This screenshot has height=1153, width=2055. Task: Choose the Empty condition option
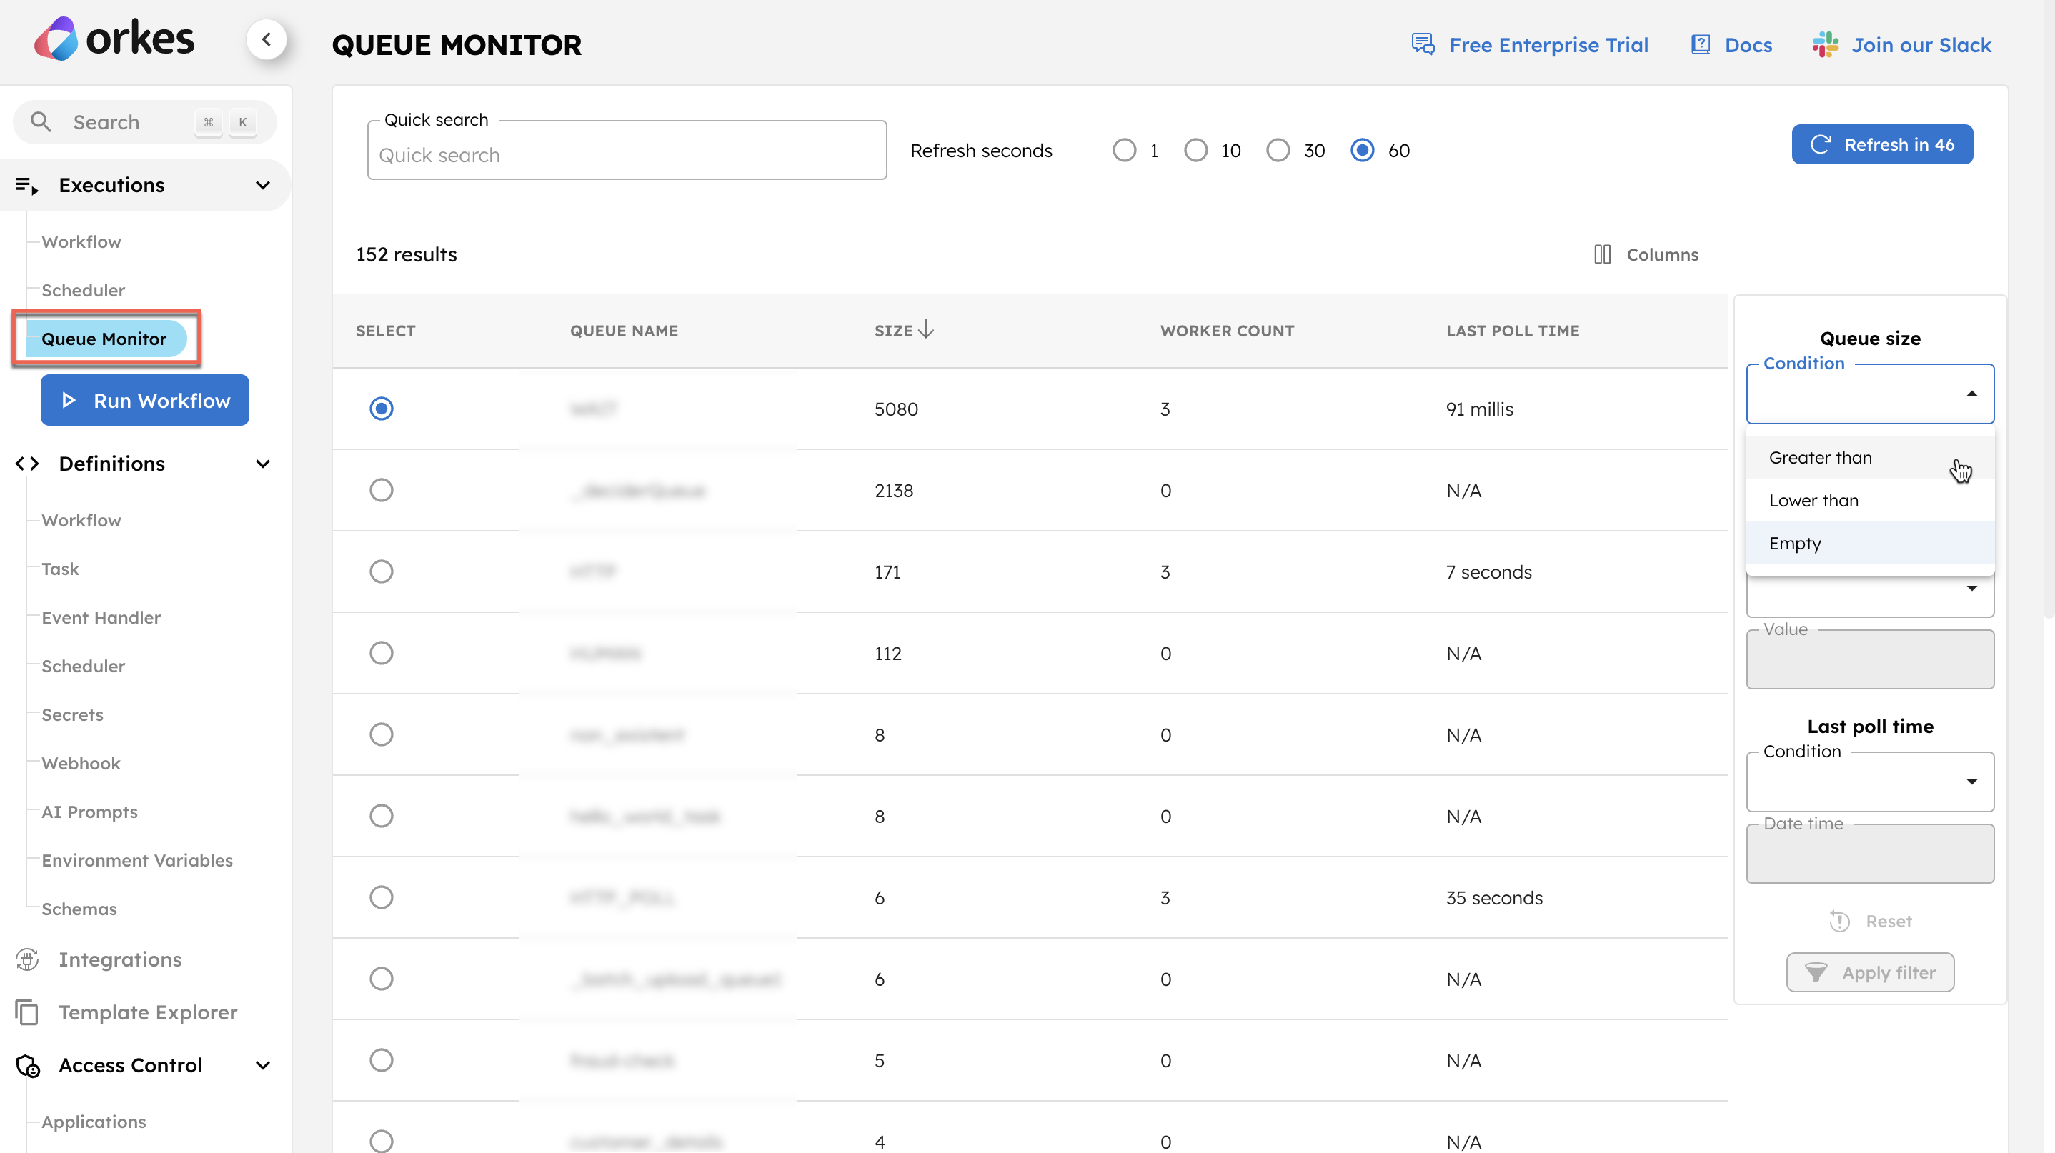click(x=1869, y=543)
